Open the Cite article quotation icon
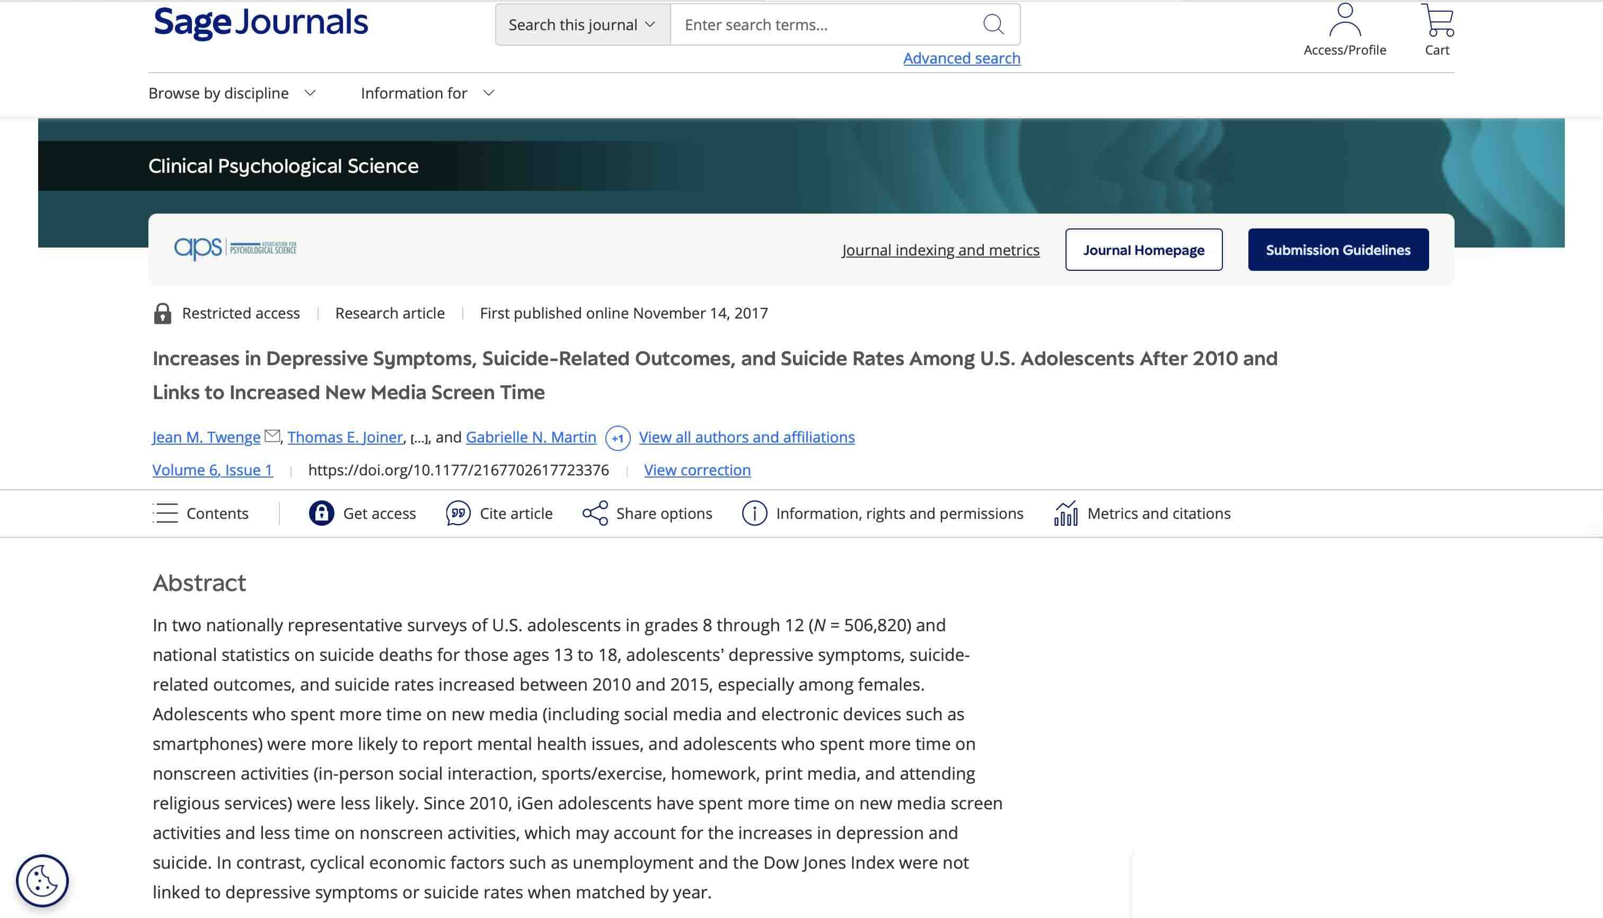 click(459, 513)
